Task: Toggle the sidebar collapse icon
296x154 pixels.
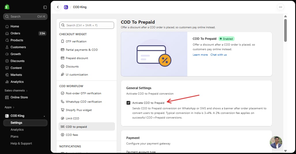Action: (45, 7)
